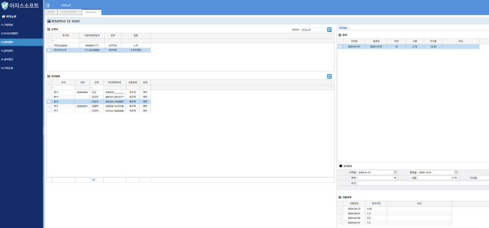Open the calendar picker for 시작일 2024-01-01
This screenshot has width=489, height=228.
395,172
